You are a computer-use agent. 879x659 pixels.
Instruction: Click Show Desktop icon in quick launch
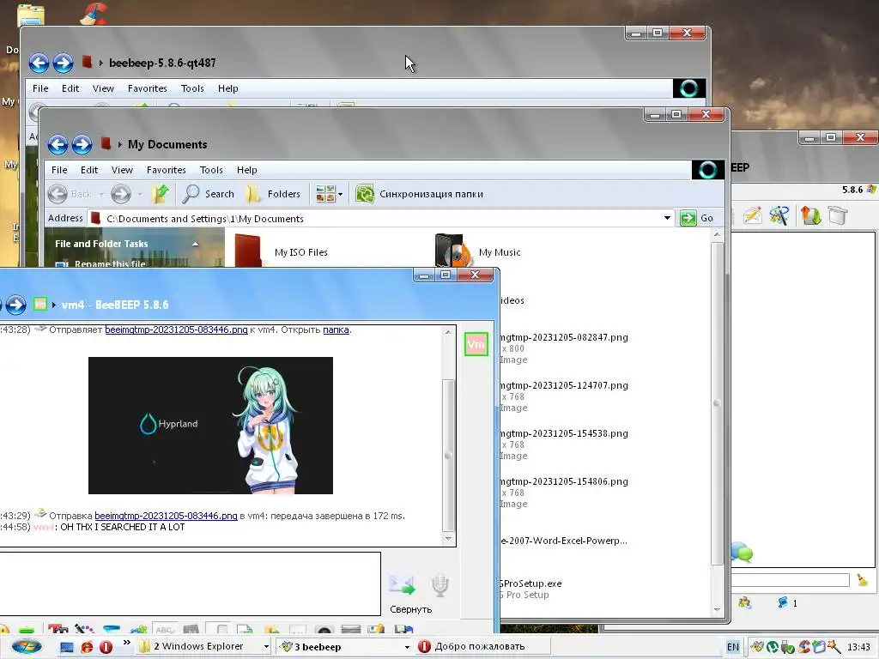click(67, 647)
